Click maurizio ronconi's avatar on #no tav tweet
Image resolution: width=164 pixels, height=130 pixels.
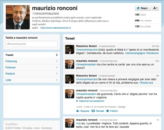tap(70, 123)
